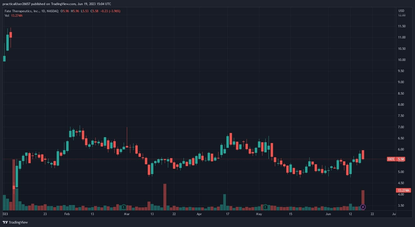
Task: Click the tall green volume bar near April 17
Action: point(225,202)
